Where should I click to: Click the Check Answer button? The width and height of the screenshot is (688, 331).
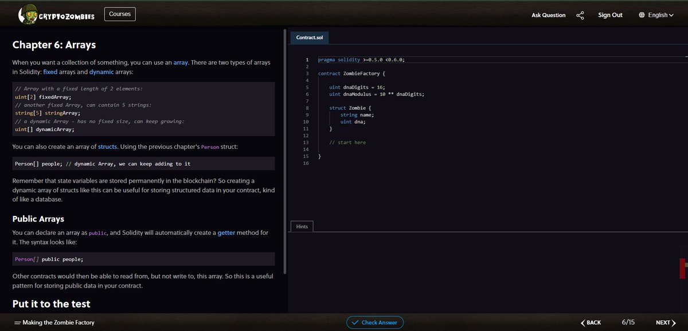point(375,322)
